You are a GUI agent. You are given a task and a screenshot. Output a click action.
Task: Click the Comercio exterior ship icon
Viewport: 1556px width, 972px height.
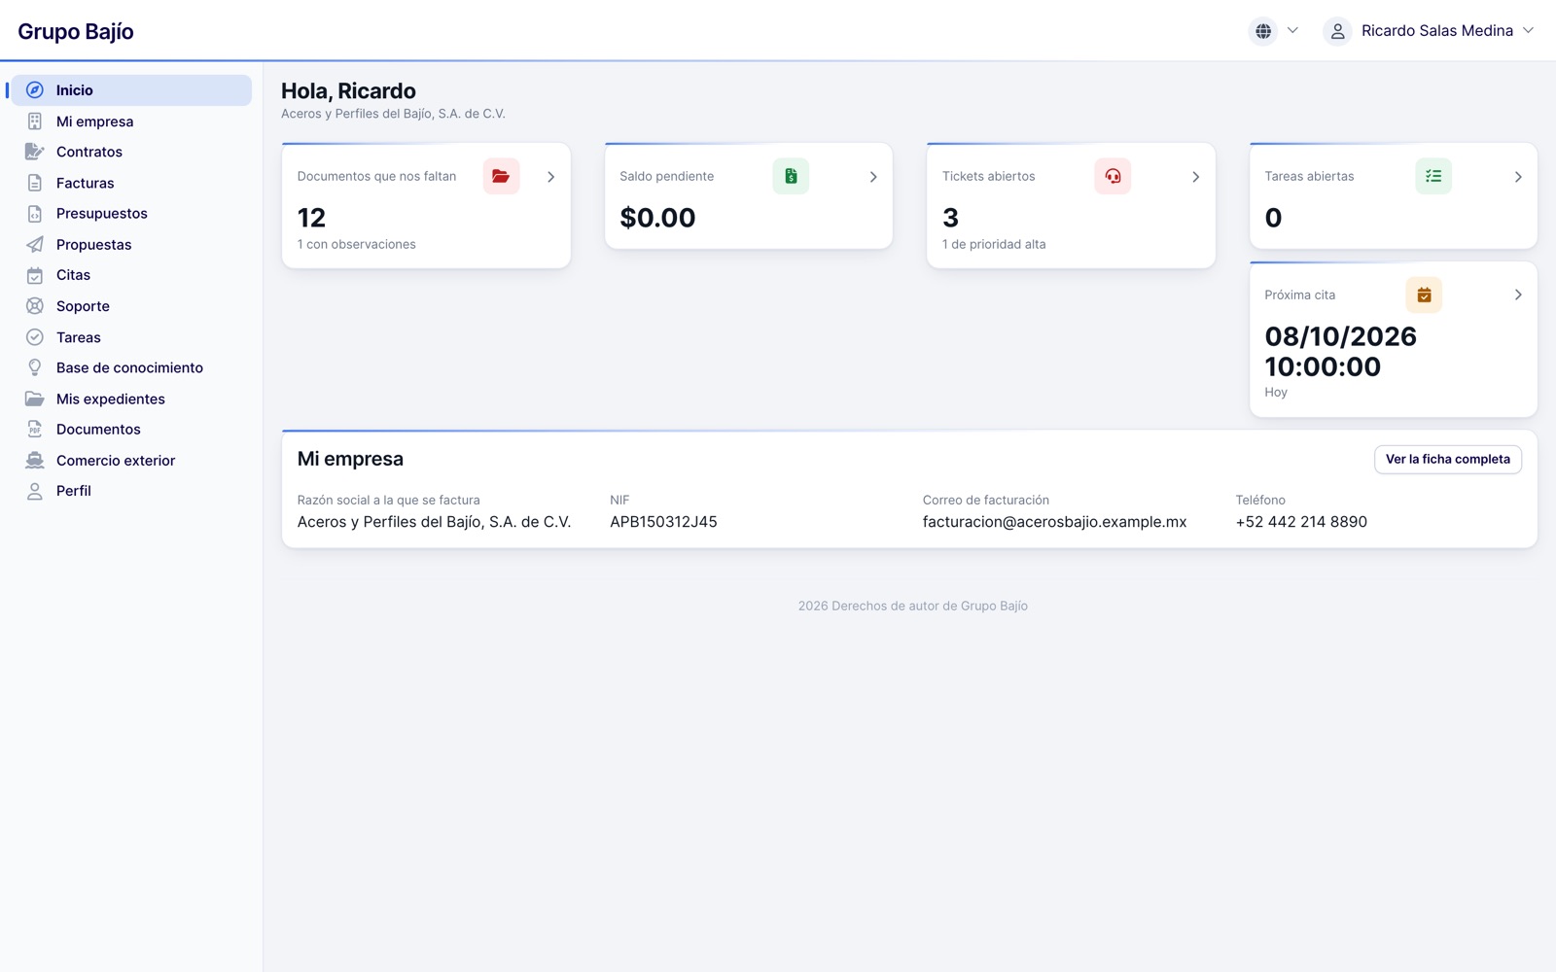(x=35, y=461)
